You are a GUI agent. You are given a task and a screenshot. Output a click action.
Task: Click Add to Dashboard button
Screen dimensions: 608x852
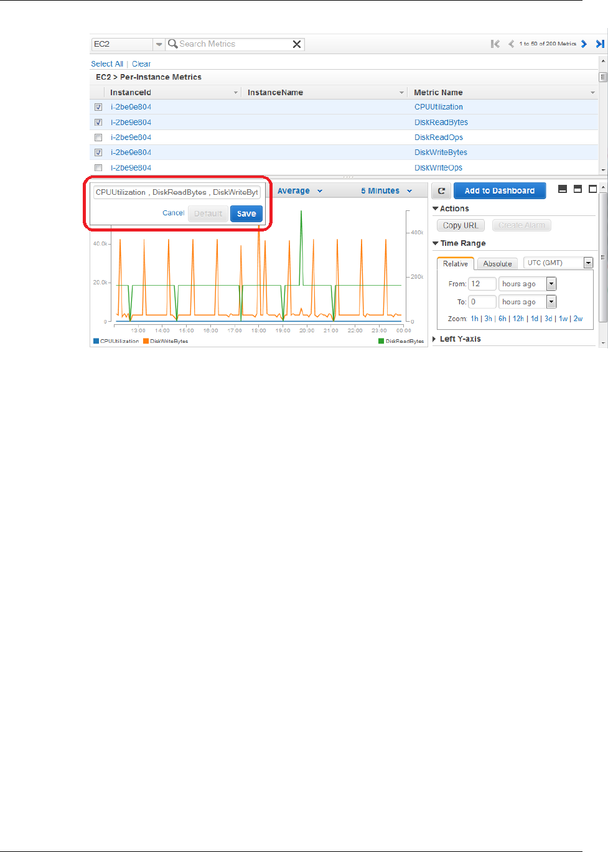pyautogui.click(x=500, y=191)
